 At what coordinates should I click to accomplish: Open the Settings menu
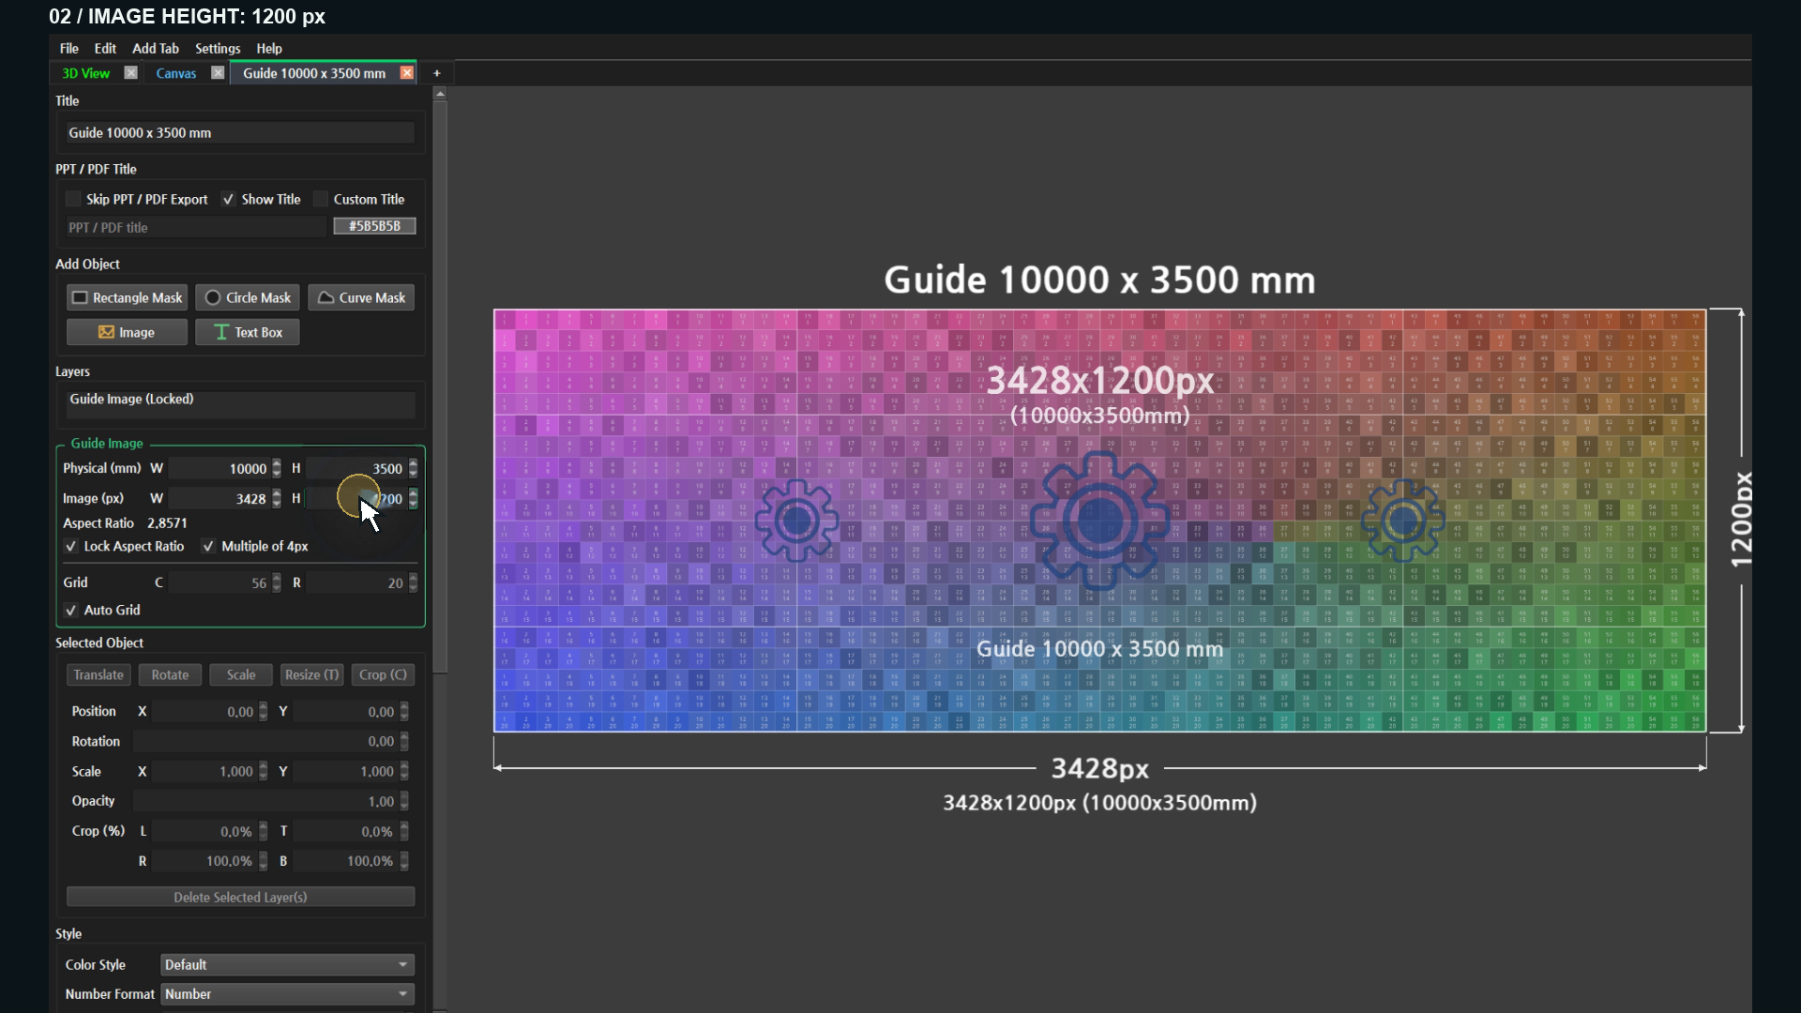click(x=218, y=49)
